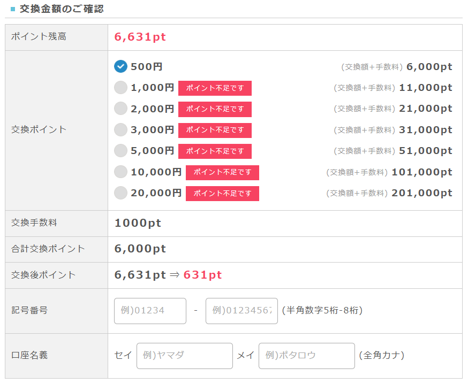Click ポイント不足です badge beside 2,000円
This screenshot has height=384, width=468.
coord(215,109)
